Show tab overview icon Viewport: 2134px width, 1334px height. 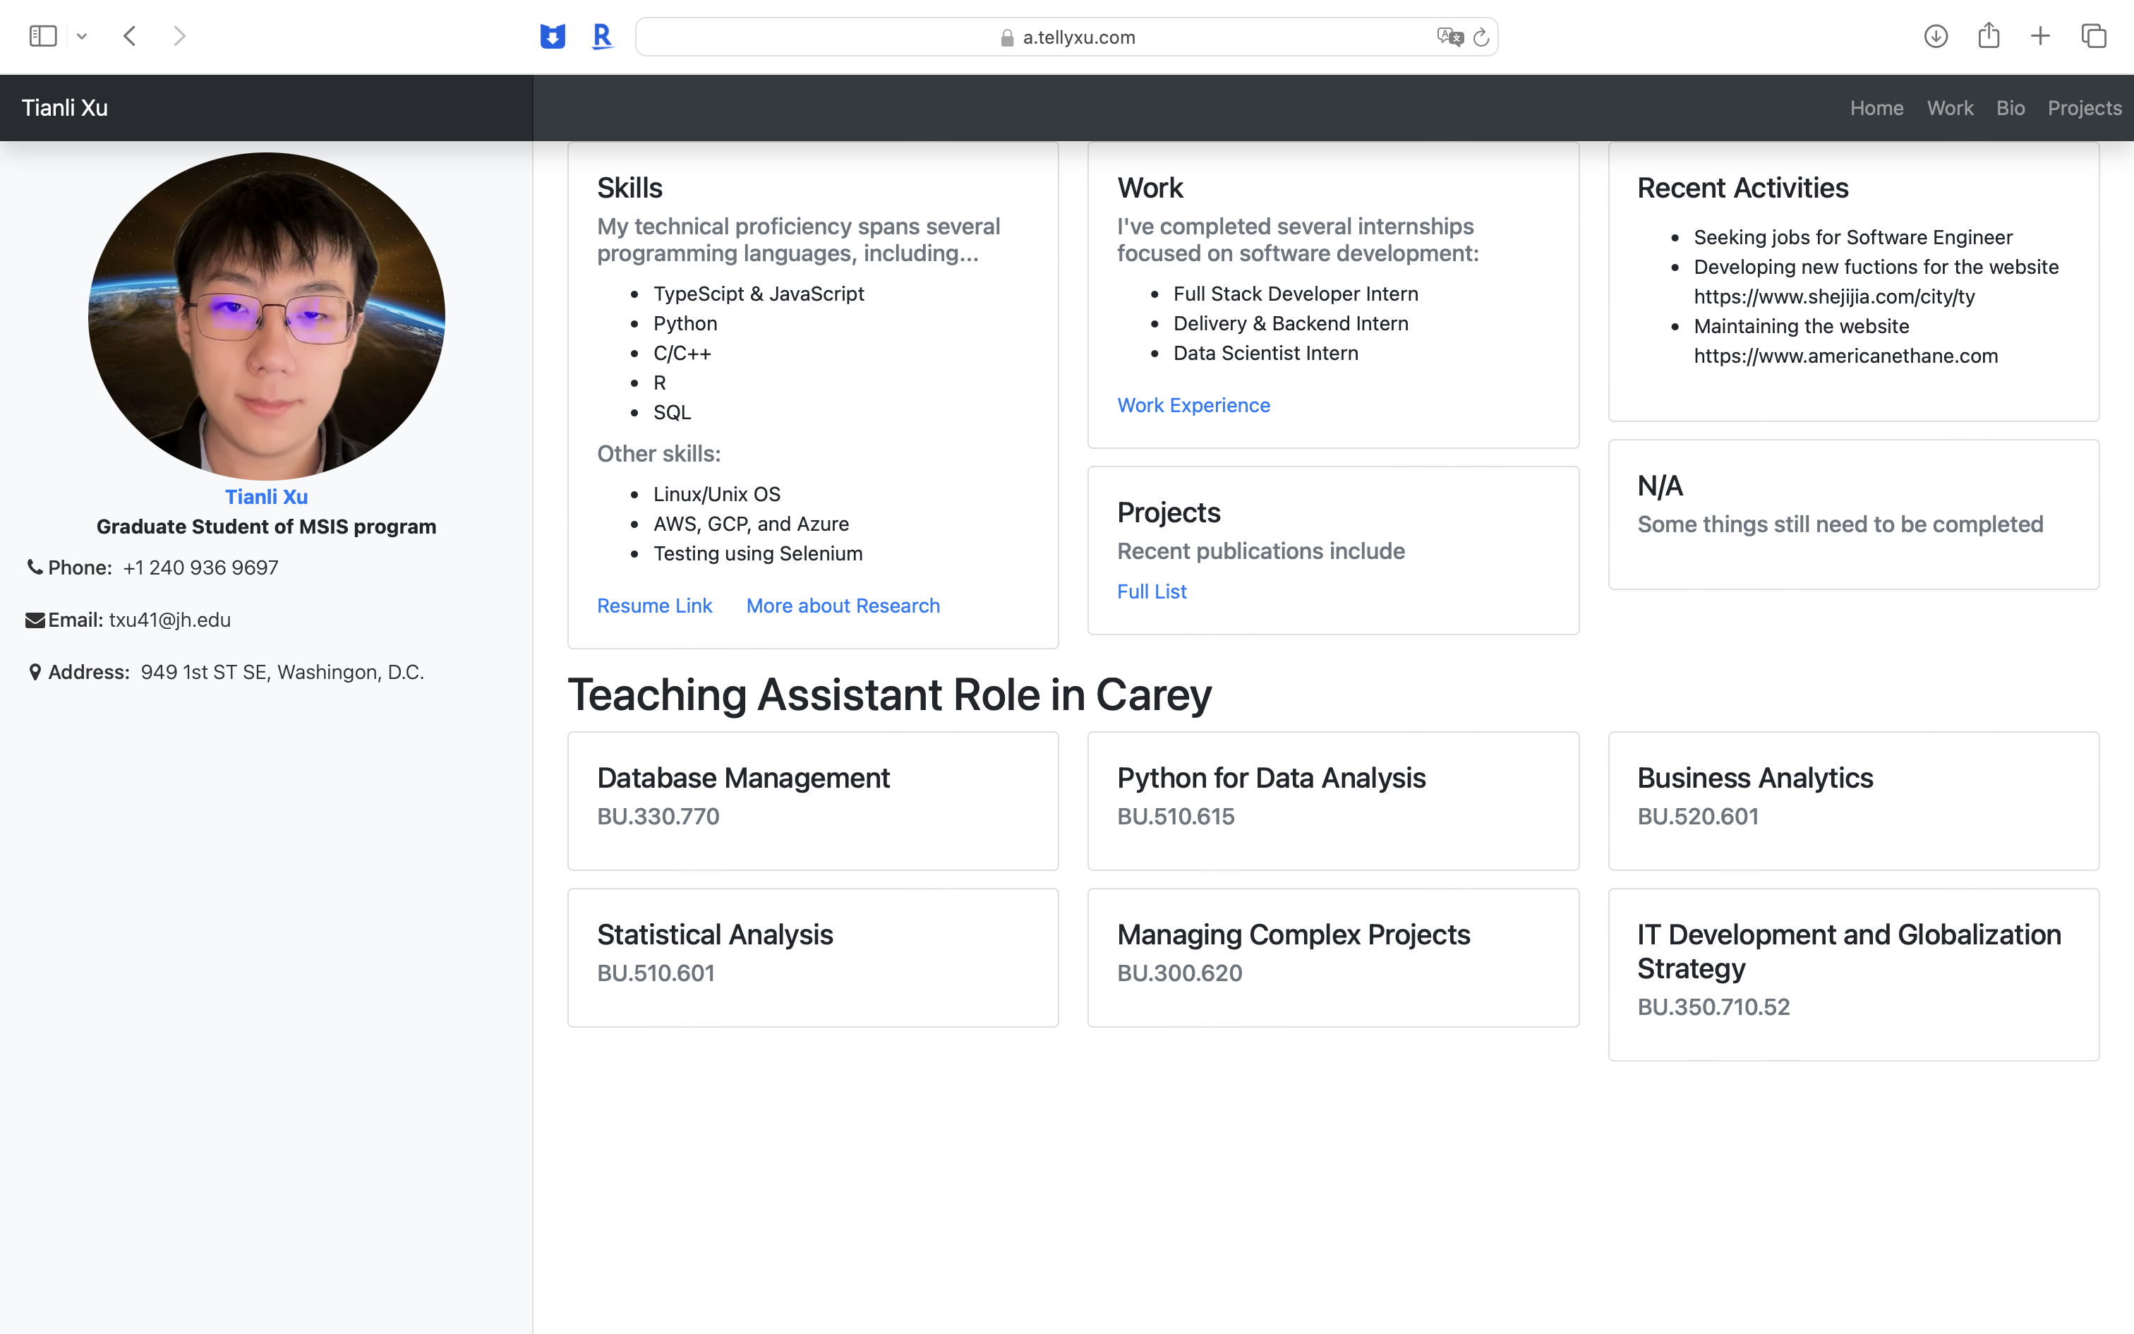tap(2094, 36)
